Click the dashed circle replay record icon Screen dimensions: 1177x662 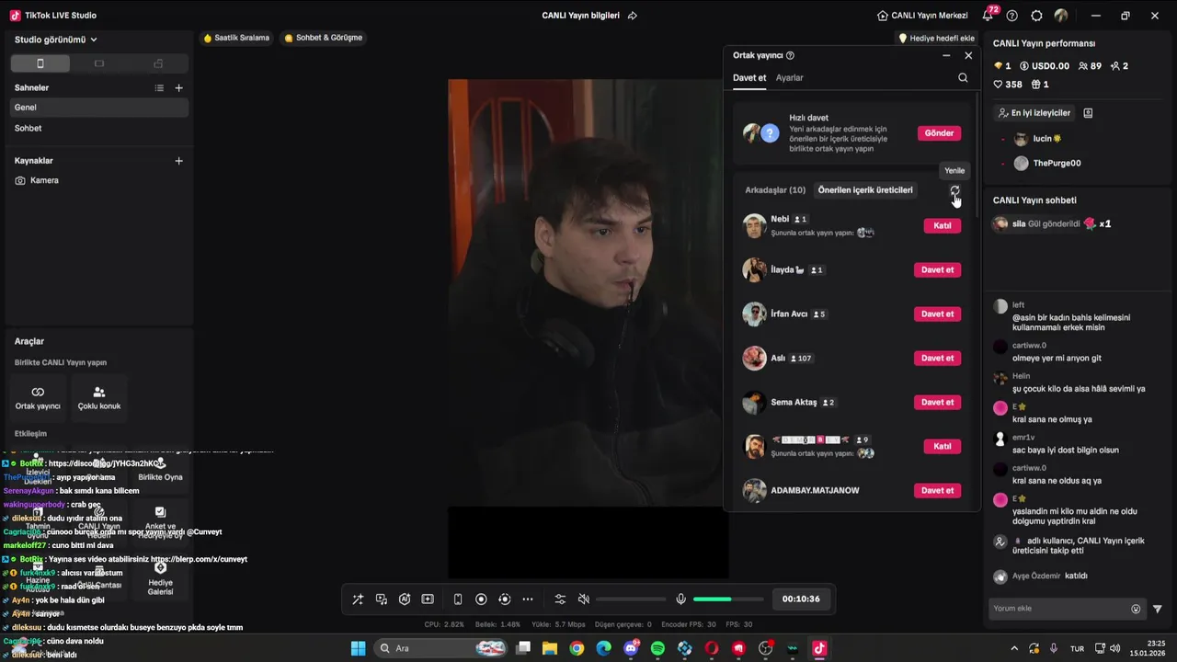[x=504, y=599]
